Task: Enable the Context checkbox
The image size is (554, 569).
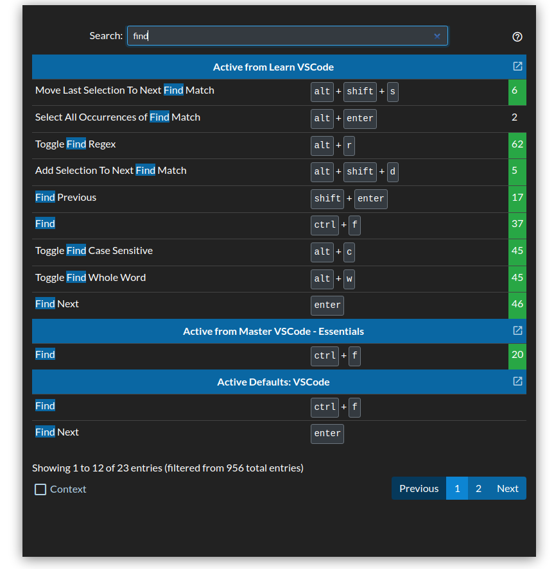Action: coord(40,489)
